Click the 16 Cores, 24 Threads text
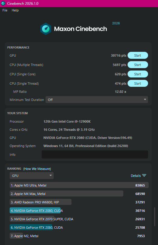Screen dimensions: 158x245 pyautogui.click(x=69, y=130)
